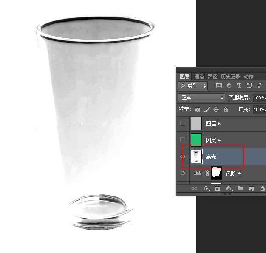Hide the 高光 layer
Screen dimensions: 266x253
pyautogui.click(x=183, y=157)
